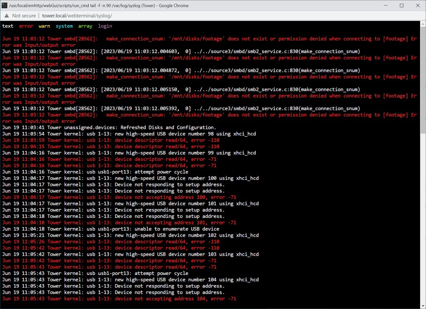
Task: Click smbd line with timestamp 11:03:12.005392
Action: [181, 109]
